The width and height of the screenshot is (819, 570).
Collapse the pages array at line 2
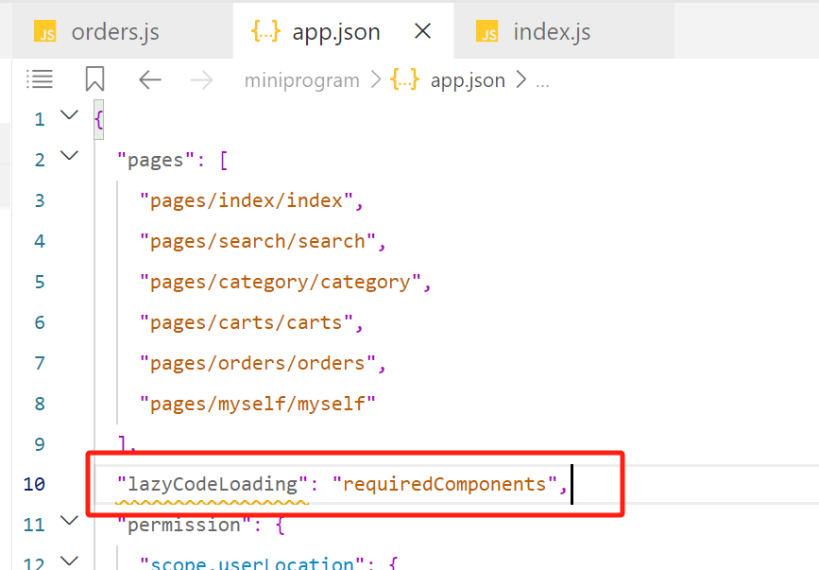(68, 159)
